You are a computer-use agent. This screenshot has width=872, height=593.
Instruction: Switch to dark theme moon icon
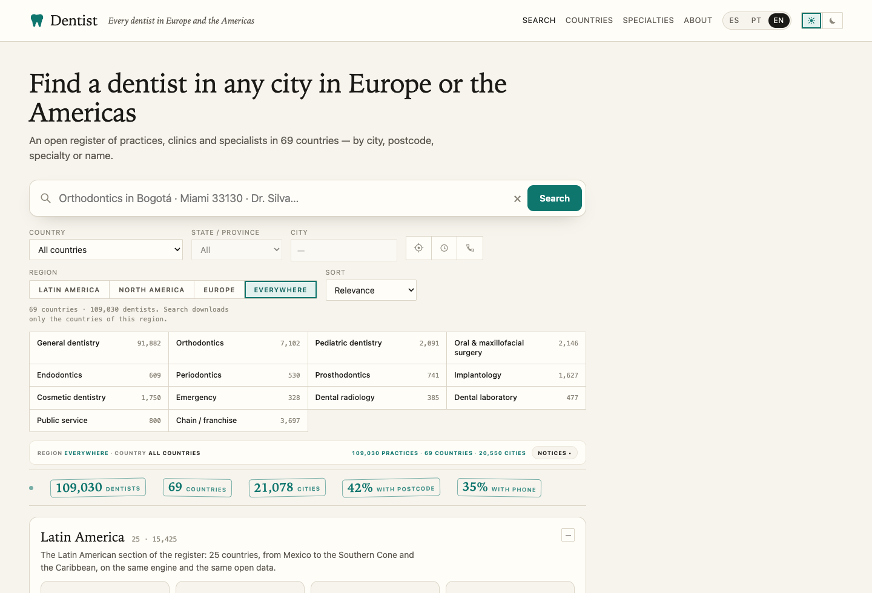(x=833, y=21)
